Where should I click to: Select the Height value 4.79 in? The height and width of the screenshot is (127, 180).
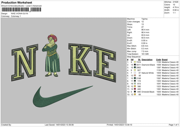pos(175,7)
